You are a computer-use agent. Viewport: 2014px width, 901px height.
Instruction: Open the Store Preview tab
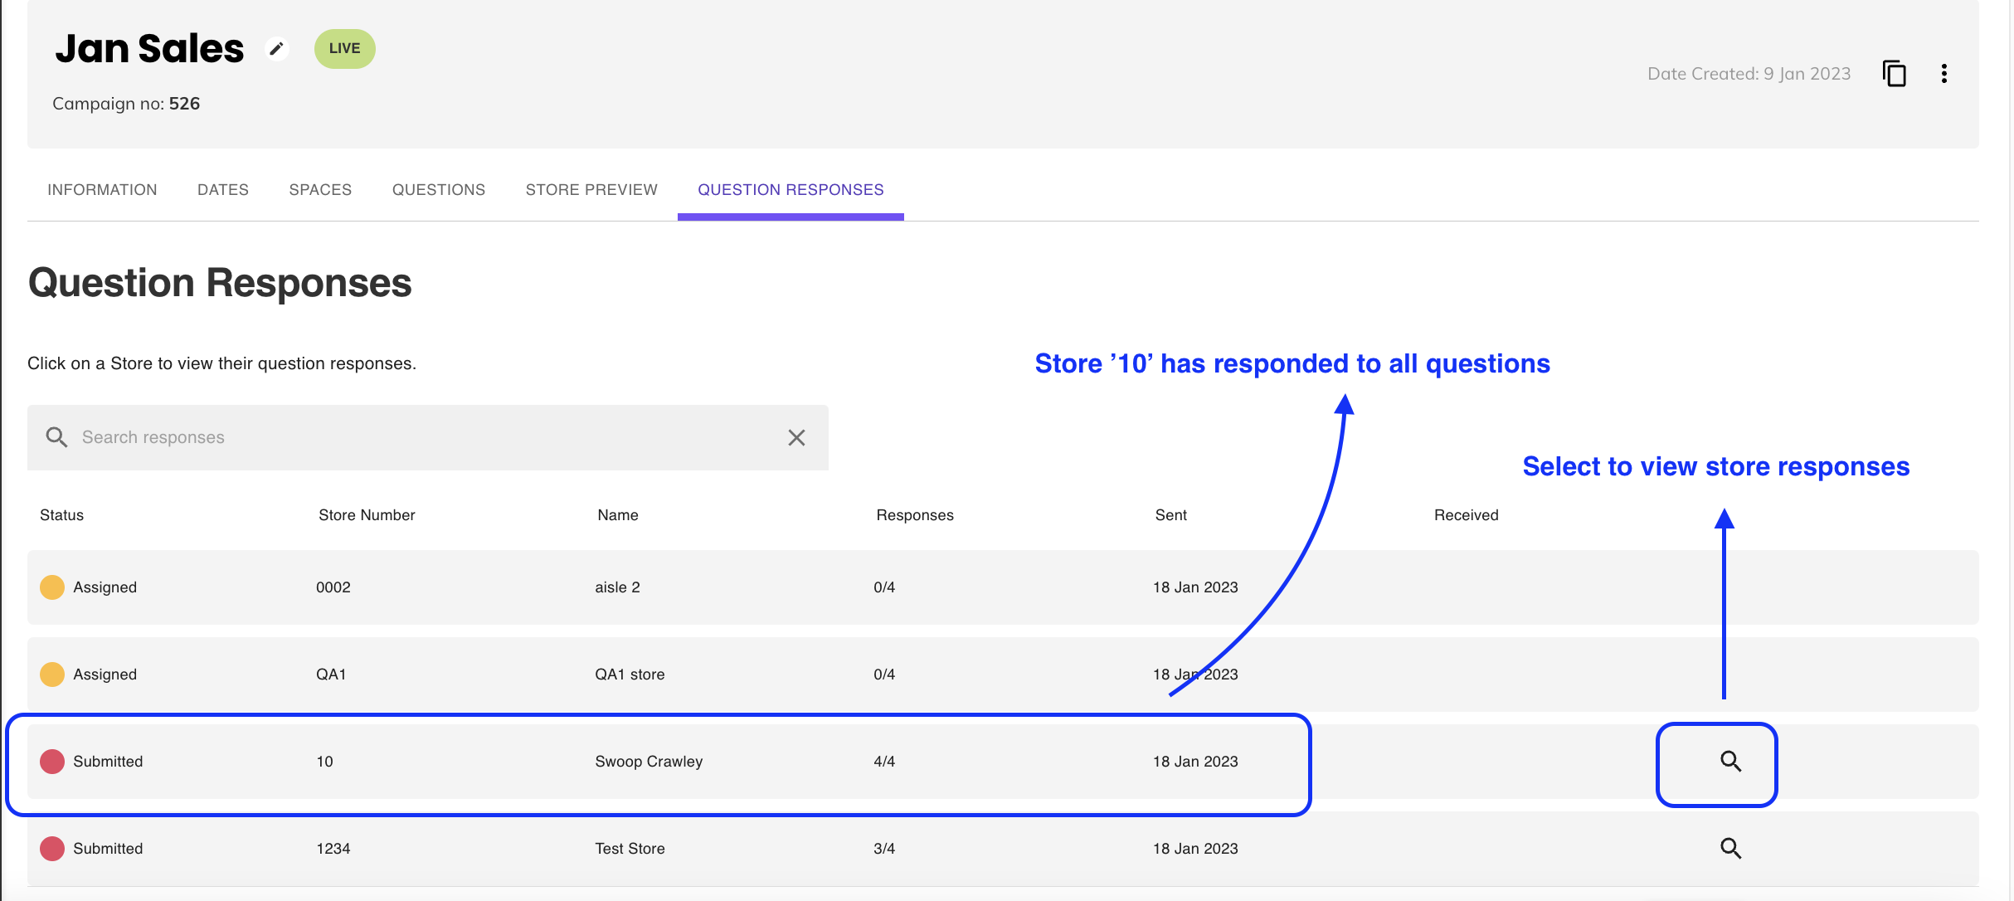[591, 190]
